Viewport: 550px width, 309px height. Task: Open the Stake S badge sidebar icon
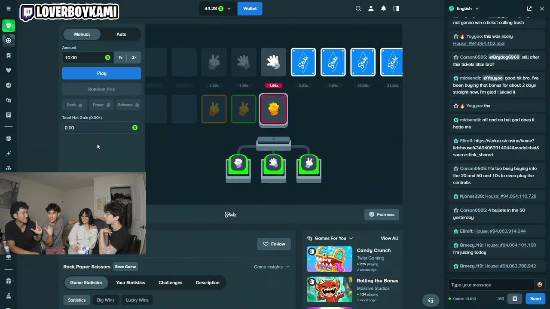[x=9, y=139]
